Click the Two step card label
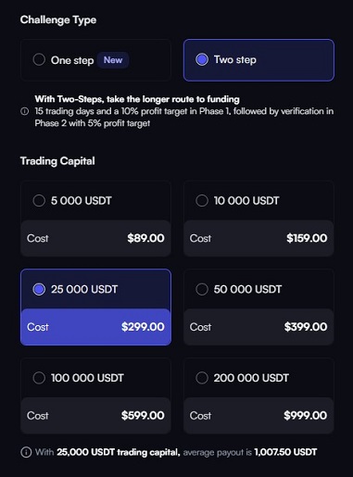This screenshot has width=353, height=477. pyautogui.click(x=235, y=59)
